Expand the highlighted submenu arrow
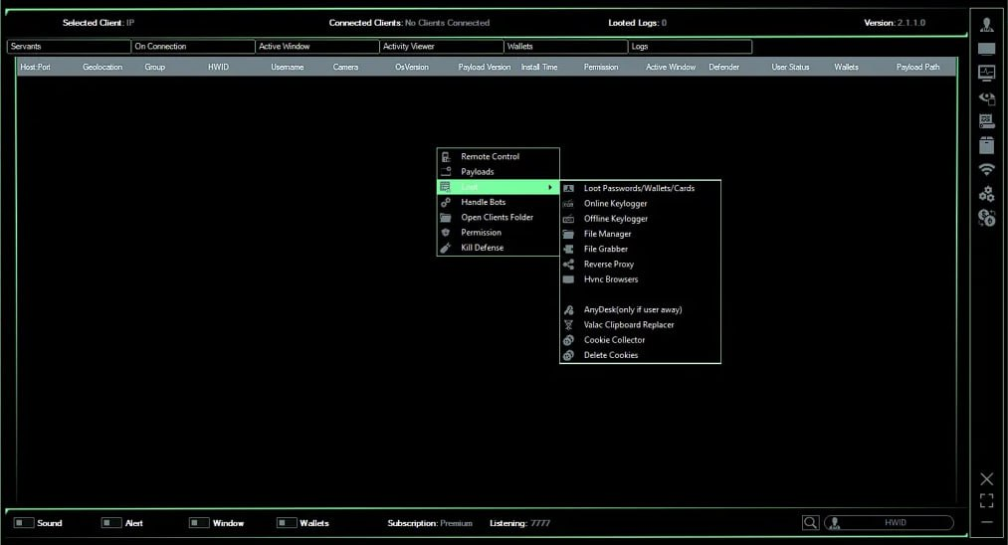This screenshot has width=1008, height=545. pyautogui.click(x=549, y=187)
